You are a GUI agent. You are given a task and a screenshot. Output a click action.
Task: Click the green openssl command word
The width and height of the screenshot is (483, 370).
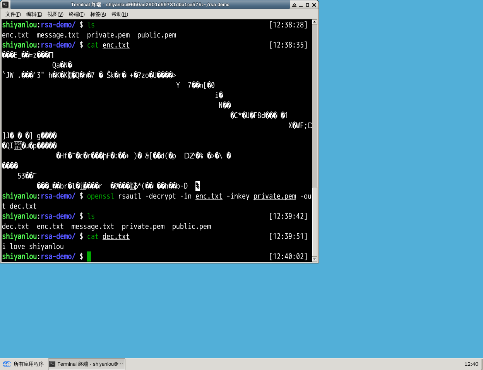[101, 196]
